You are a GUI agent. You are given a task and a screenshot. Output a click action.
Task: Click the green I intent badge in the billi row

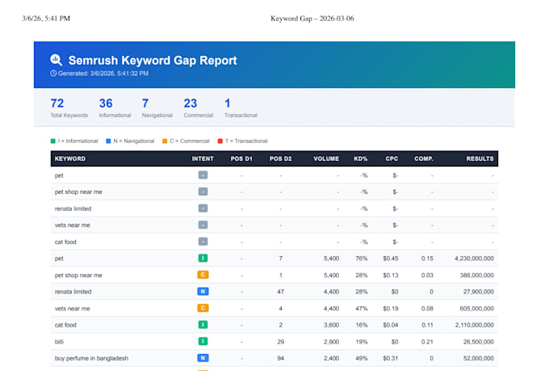click(x=203, y=341)
